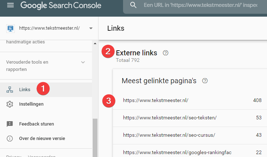The image size is (267, 157).
Task: Click the 22 link count
Action: pos(259,152)
